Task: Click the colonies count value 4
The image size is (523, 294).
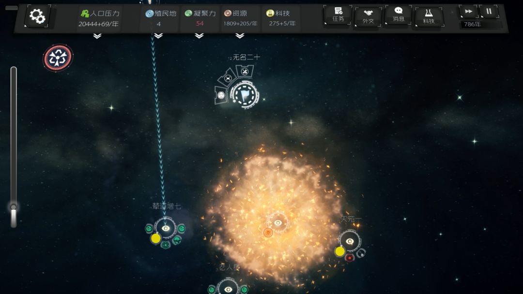Action: click(x=159, y=24)
